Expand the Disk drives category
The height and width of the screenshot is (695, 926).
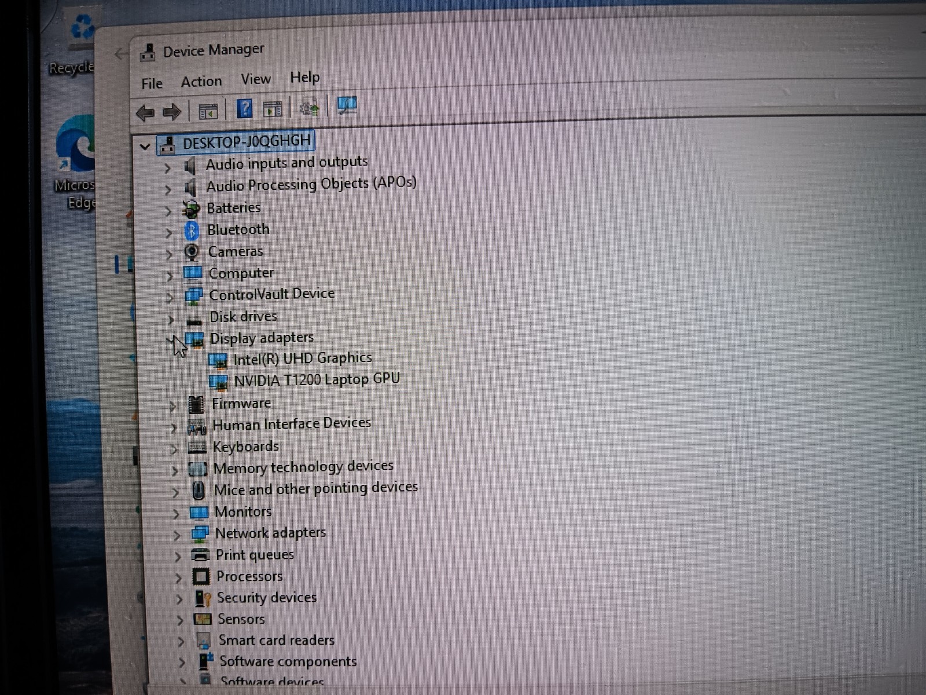(171, 320)
